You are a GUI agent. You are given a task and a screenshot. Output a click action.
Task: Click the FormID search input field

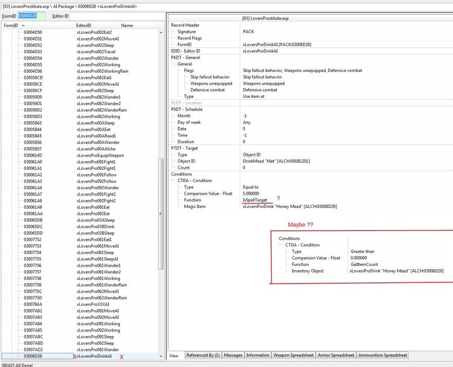[x=31, y=16]
